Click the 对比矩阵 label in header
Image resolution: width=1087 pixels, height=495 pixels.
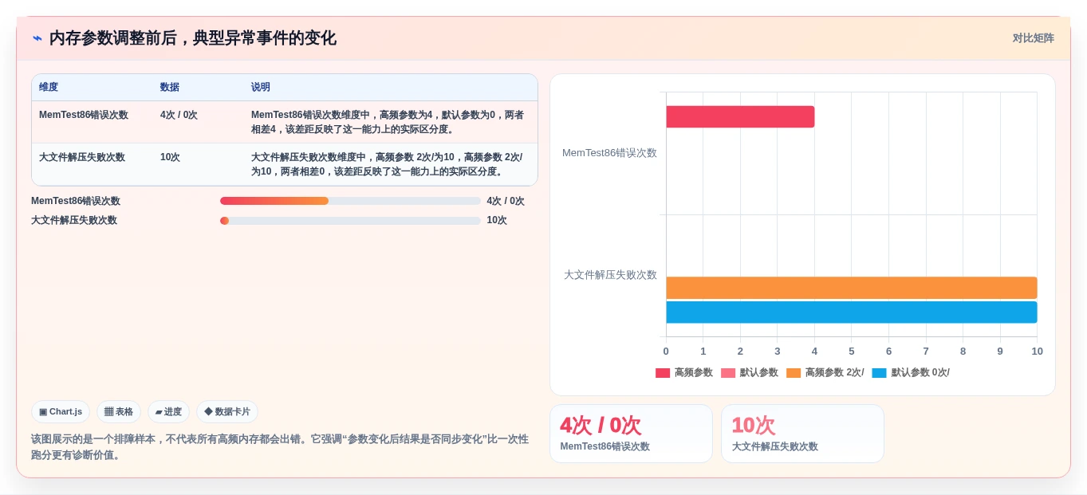[x=1033, y=38]
